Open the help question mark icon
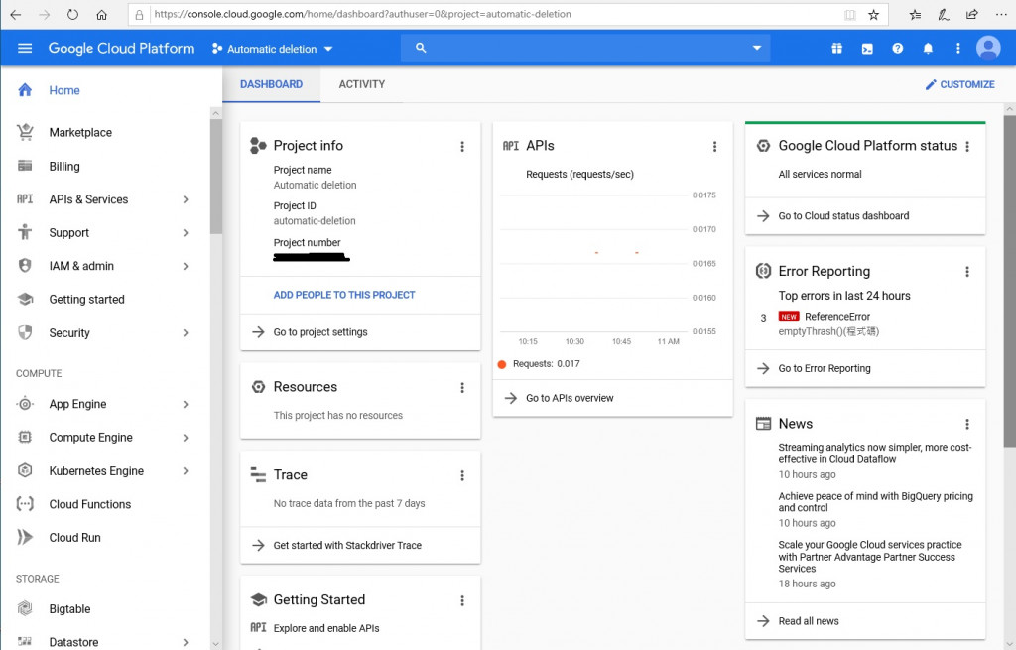The width and height of the screenshot is (1016, 650). pos(897,48)
